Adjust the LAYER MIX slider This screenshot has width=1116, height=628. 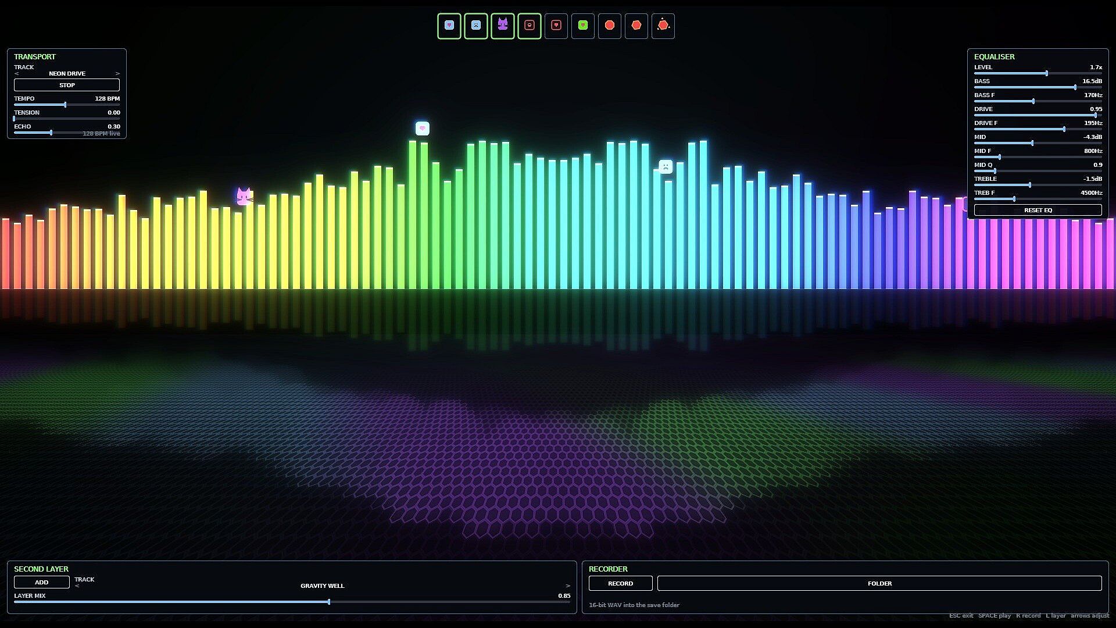coord(292,602)
